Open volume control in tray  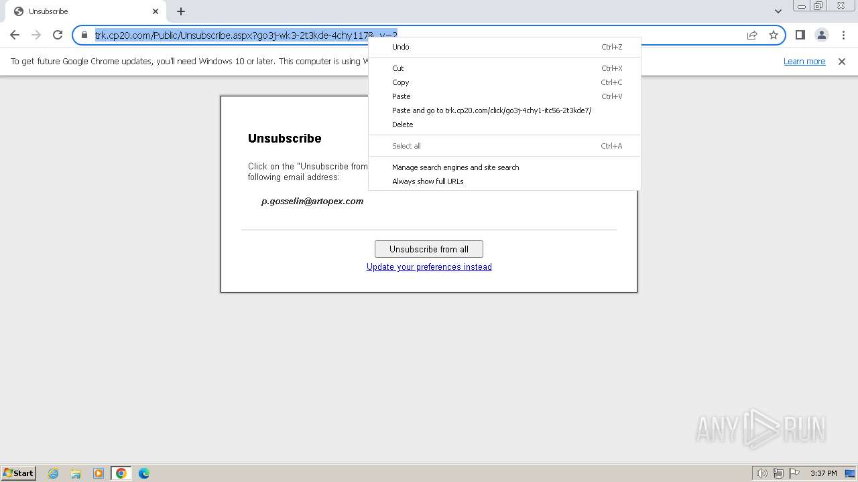click(761, 473)
